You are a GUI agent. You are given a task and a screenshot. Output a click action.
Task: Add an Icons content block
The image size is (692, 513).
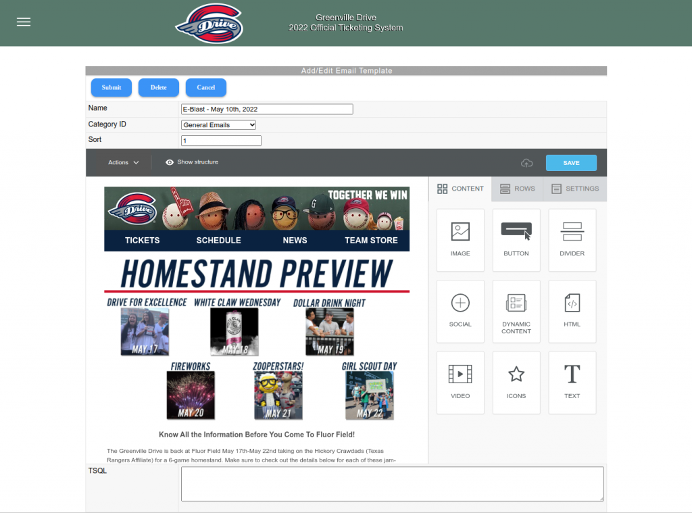click(516, 383)
